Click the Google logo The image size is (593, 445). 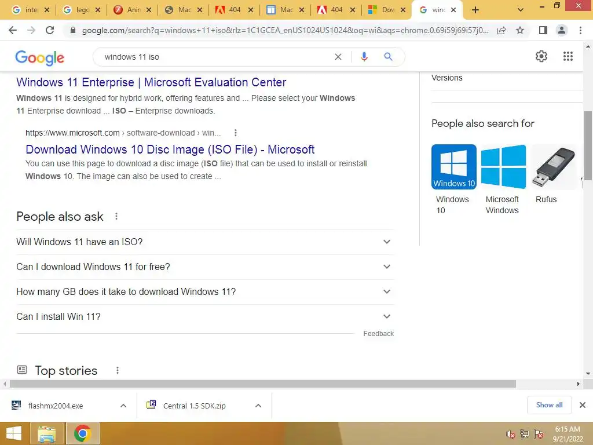click(x=40, y=58)
